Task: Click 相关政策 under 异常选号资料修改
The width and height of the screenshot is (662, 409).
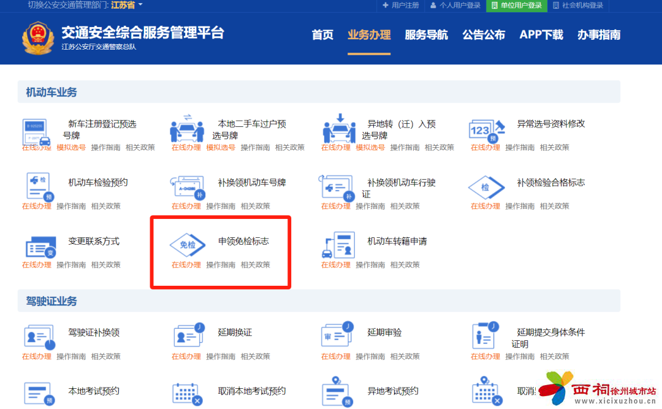Action: coord(555,147)
